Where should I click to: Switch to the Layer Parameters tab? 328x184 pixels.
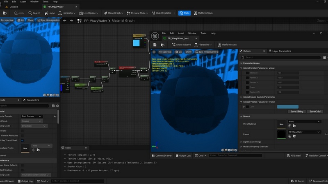(x=281, y=51)
